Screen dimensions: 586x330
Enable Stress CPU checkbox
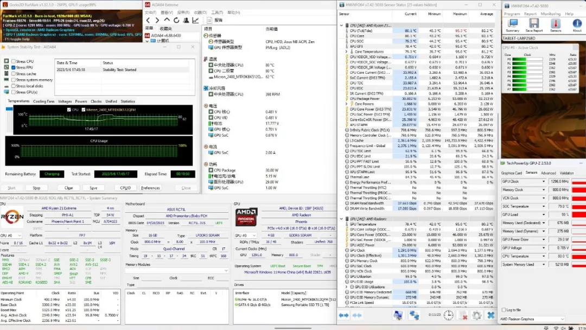pyautogui.click(x=13, y=62)
